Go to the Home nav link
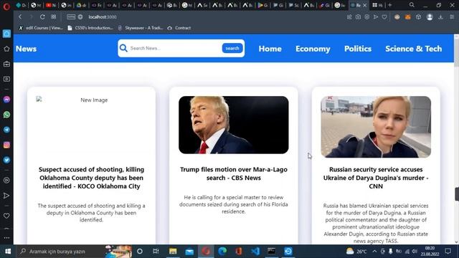Viewport: 459px width, 258px height. click(x=270, y=49)
